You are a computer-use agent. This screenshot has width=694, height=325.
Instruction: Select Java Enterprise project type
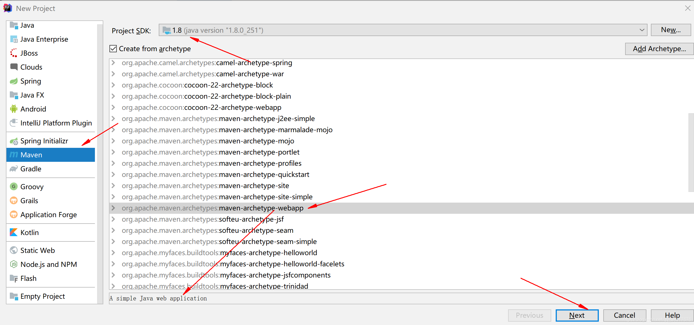[x=51, y=39]
